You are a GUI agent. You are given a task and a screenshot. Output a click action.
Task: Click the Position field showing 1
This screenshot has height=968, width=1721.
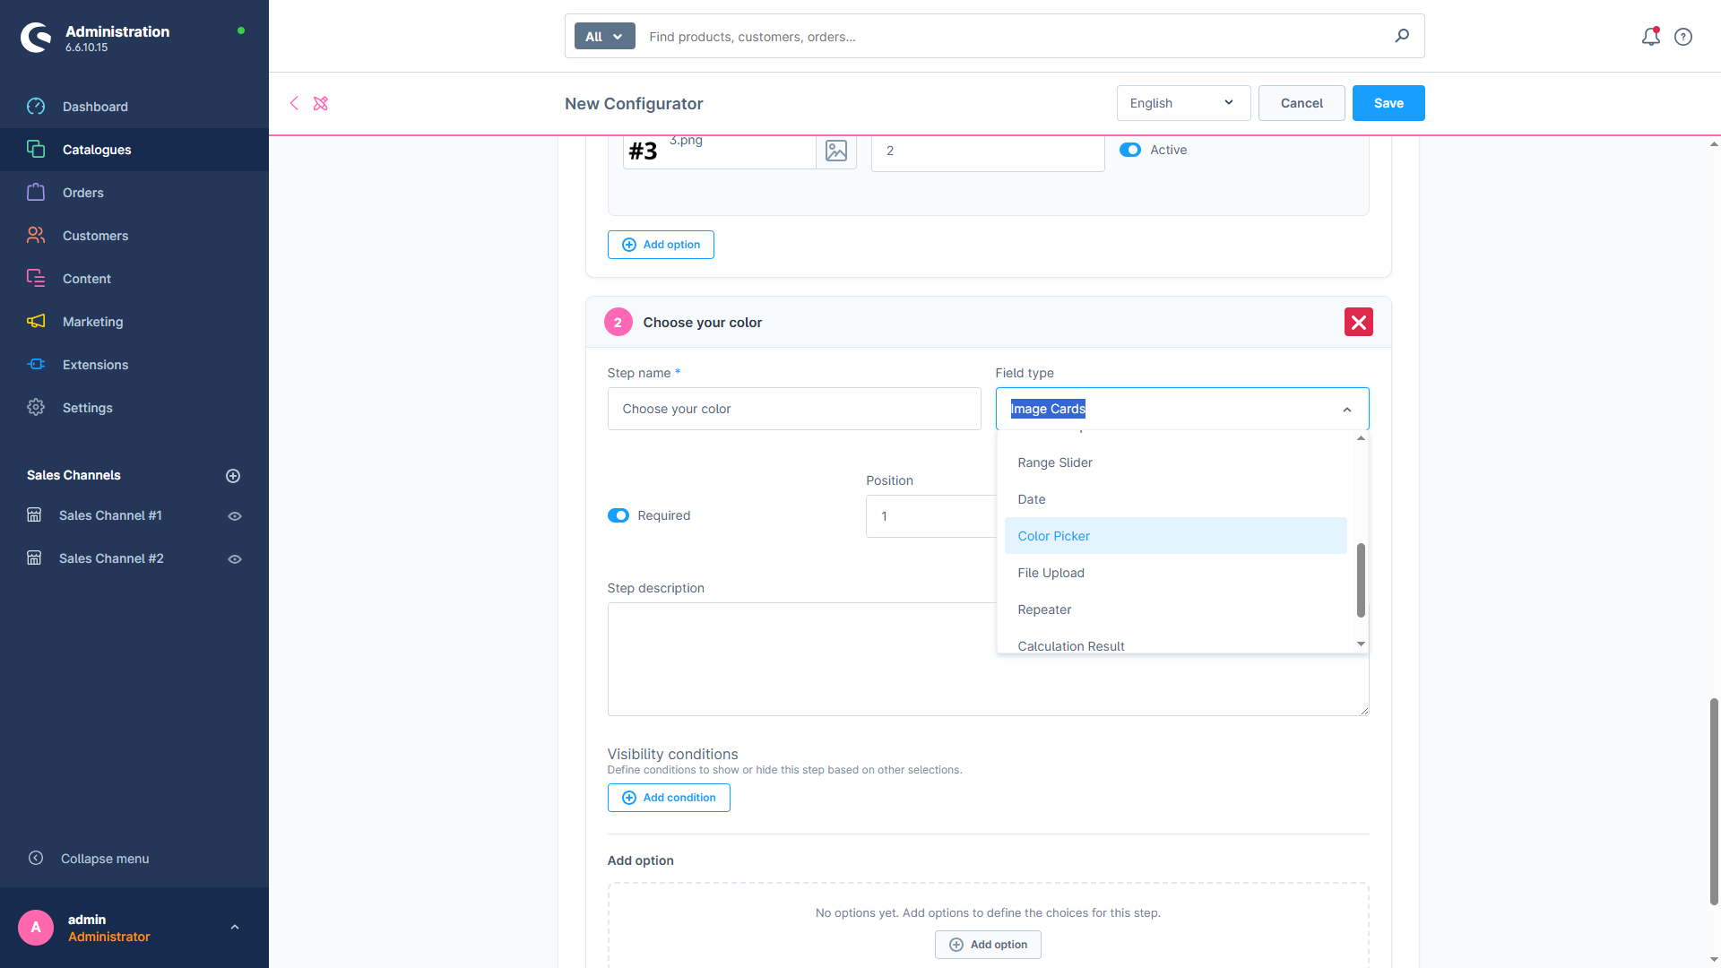tap(930, 516)
